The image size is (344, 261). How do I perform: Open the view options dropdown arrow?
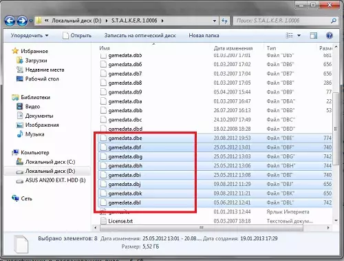tap(299, 36)
